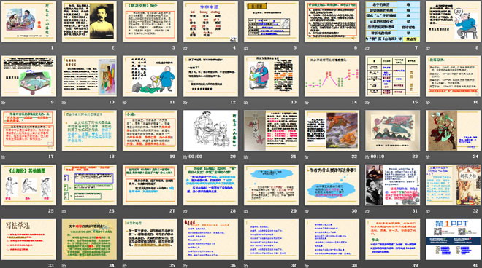Click the animation star under slide 4
Screen dimensions: 482x268
pyautogui.click(x=185, y=48)
